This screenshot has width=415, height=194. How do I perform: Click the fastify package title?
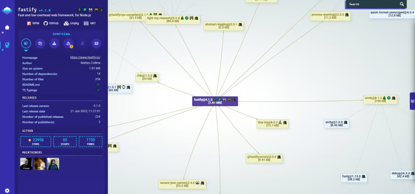coord(27,10)
